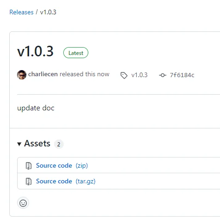
Task: Open the v1.0.3 tag link
Action: 140,75
